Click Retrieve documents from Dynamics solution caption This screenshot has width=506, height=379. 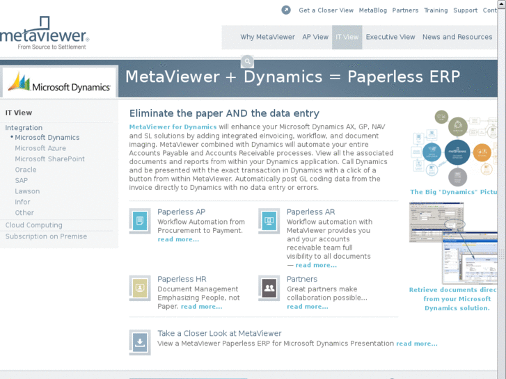pos(453,299)
